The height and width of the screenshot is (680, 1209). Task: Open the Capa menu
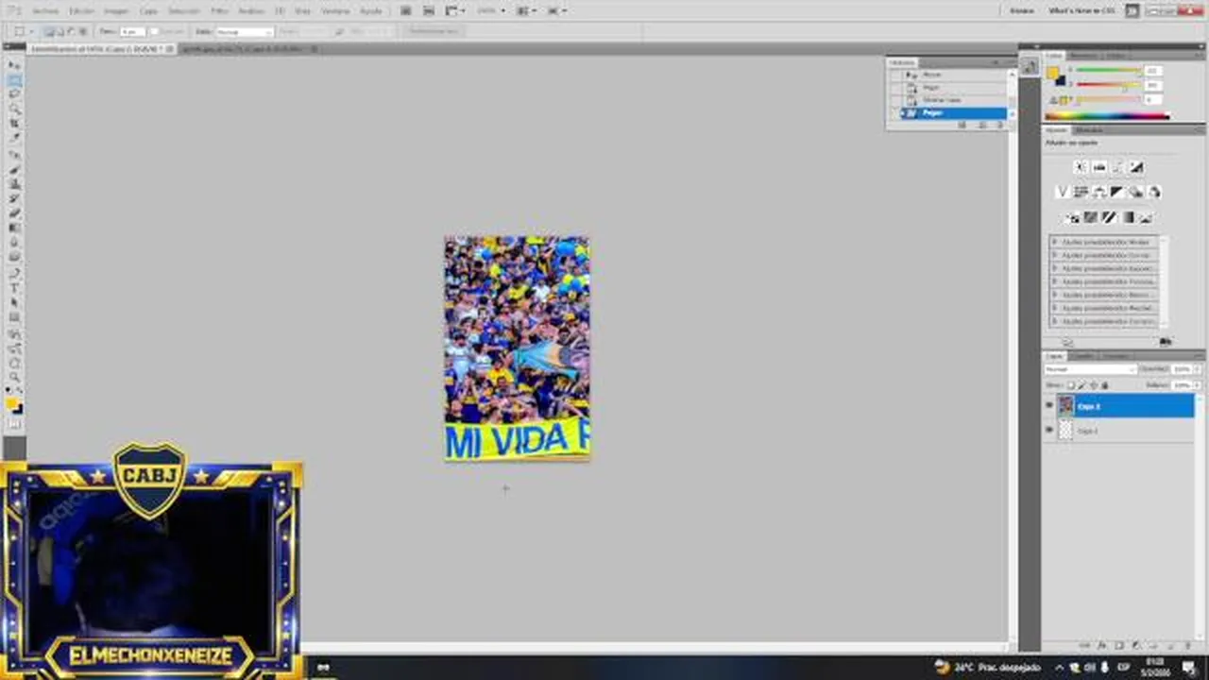(148, 10)
